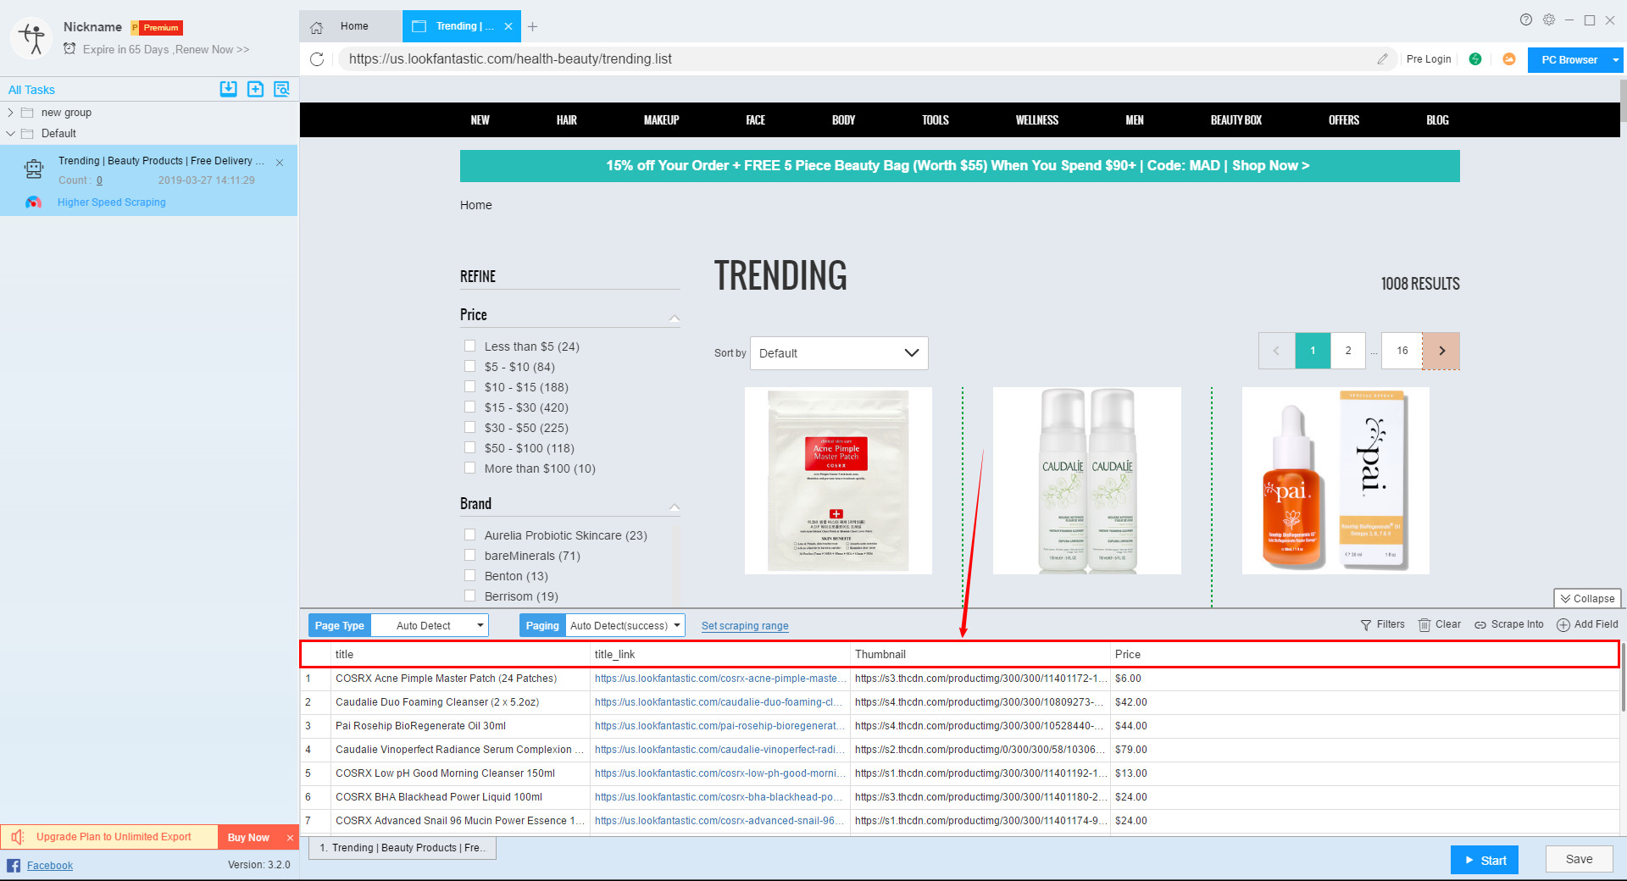The height and width of the screenshot is (881, 1627).
Task: Check the Less than $5 filter
Action: coord(469,346)
